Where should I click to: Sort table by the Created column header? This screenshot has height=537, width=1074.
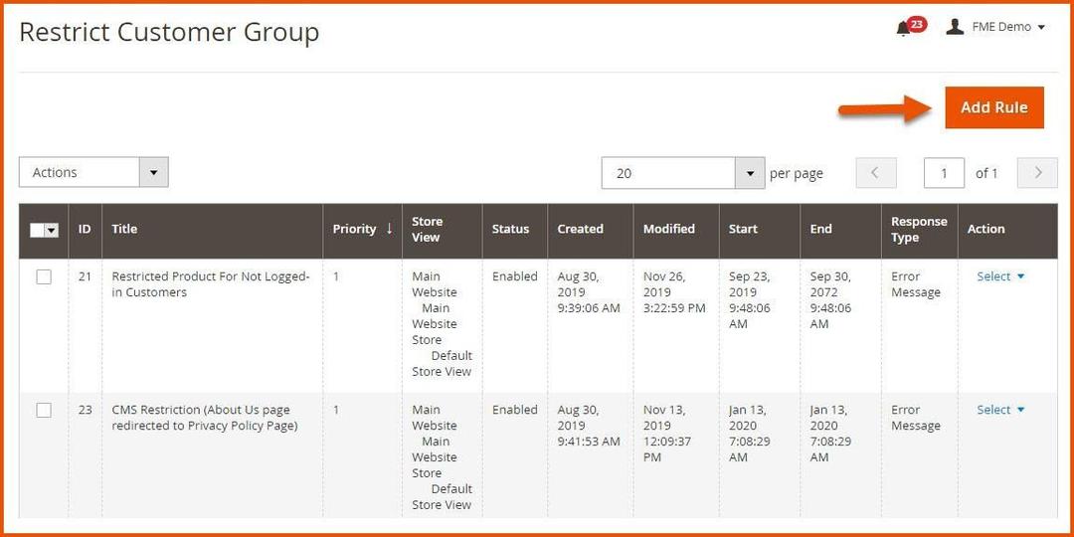(580, 229)
